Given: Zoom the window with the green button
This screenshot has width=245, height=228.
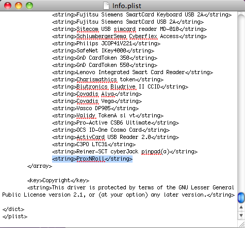Looking at the screenshot, I should click(x=29, y=6).
